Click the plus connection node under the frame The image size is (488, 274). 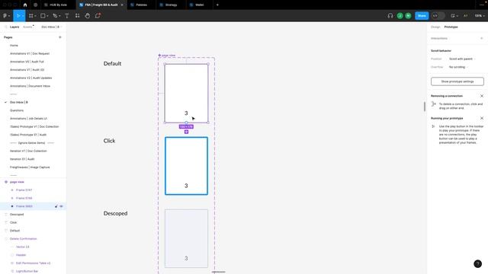(x=186, y=132)
